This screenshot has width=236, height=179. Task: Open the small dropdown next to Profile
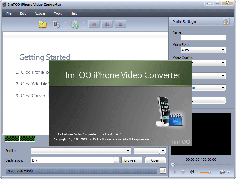coord(163,151)
